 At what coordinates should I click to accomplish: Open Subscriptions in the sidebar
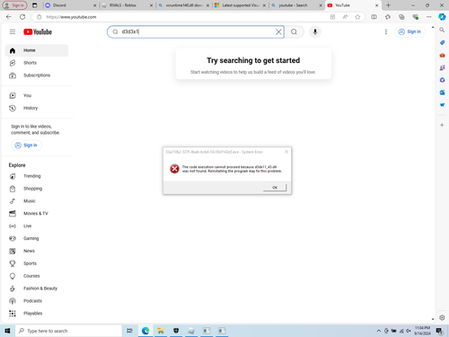(x=37, y=75)
